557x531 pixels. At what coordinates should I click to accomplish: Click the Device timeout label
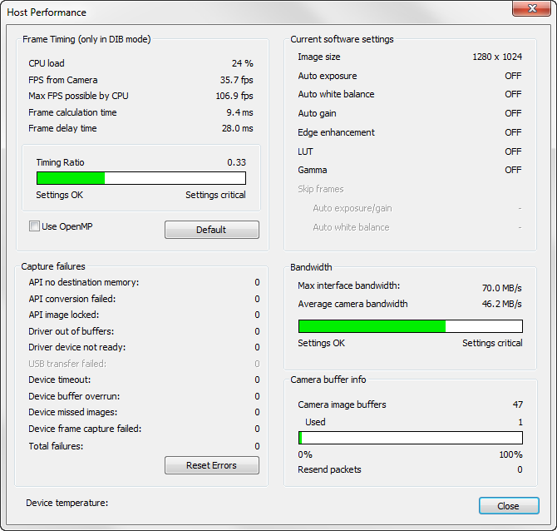(x=60, y=380)
